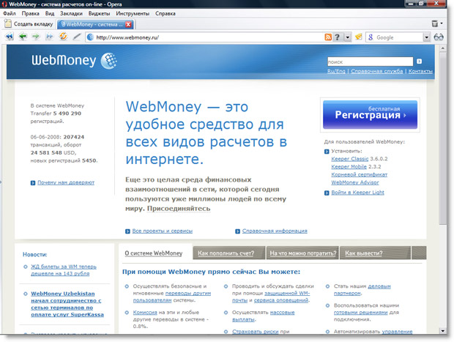Screen dimensions: 454x342
Task: Click the WebMoney logo in header
Action: pyautogui.click(x=74, y=61)
